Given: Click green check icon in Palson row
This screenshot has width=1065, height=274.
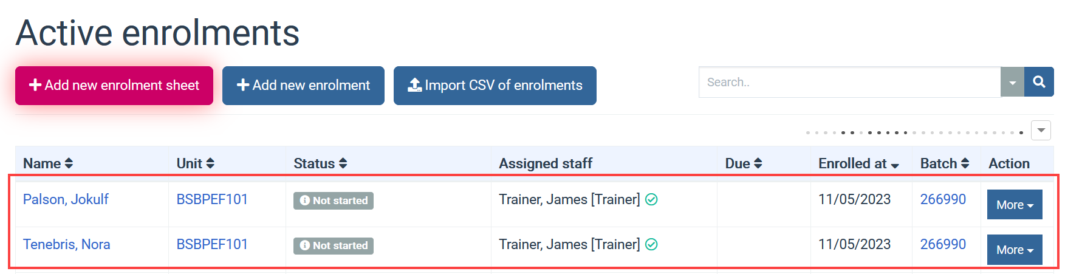Looking at the screenshot, I should click(x=651, y=199).
